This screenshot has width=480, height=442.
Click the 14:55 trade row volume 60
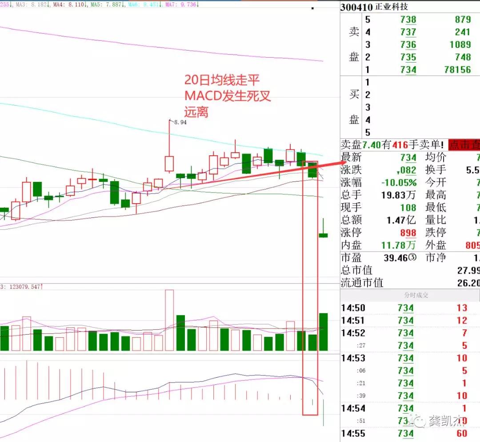pyautogui.click(x=462, y=433)
